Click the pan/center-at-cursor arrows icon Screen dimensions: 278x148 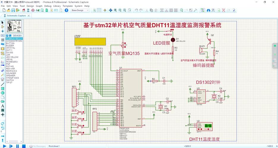[x=110, y=10]
